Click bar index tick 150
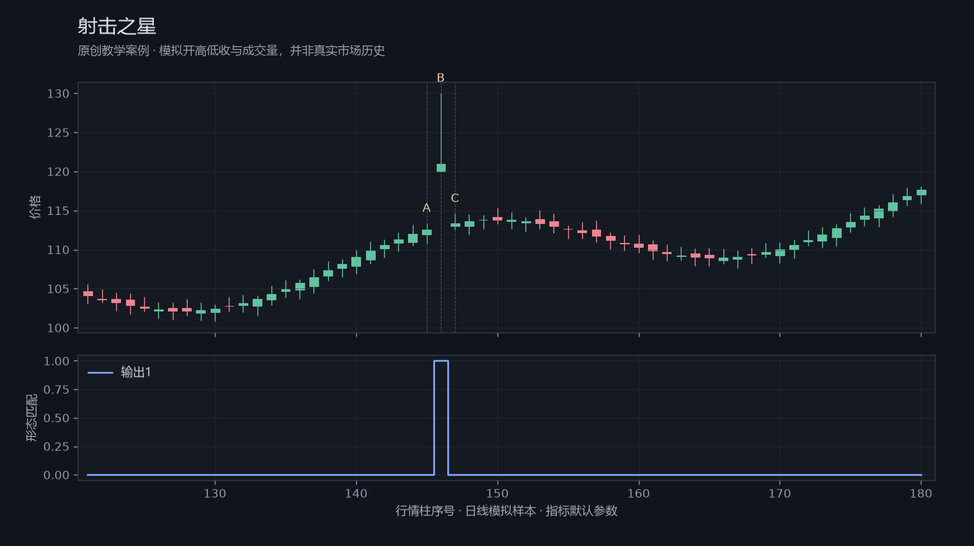The width and height of the screenshot is (974, 546). click(x=497, y=493)
